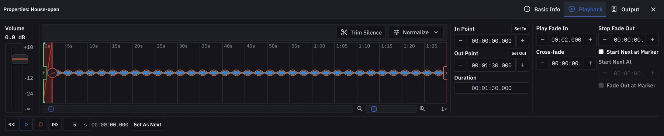Start playback with the play button

(26, 125)
